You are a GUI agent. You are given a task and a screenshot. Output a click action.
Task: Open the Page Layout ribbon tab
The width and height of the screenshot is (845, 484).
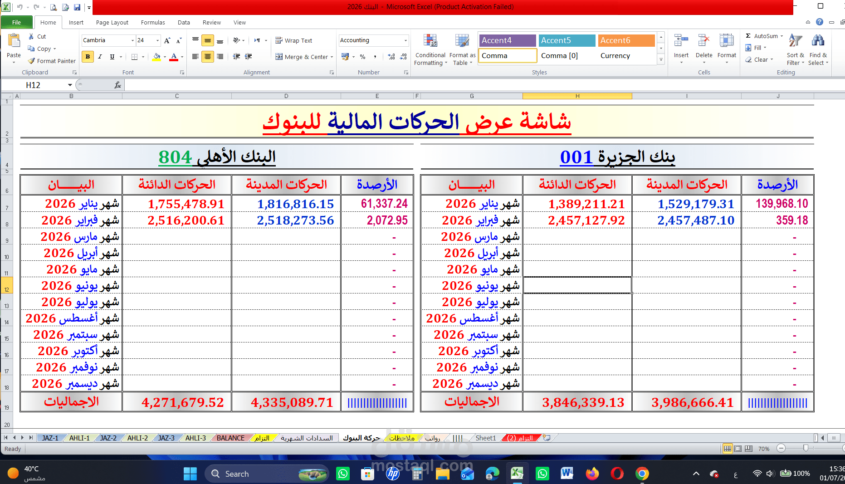[x=112, y=22]
